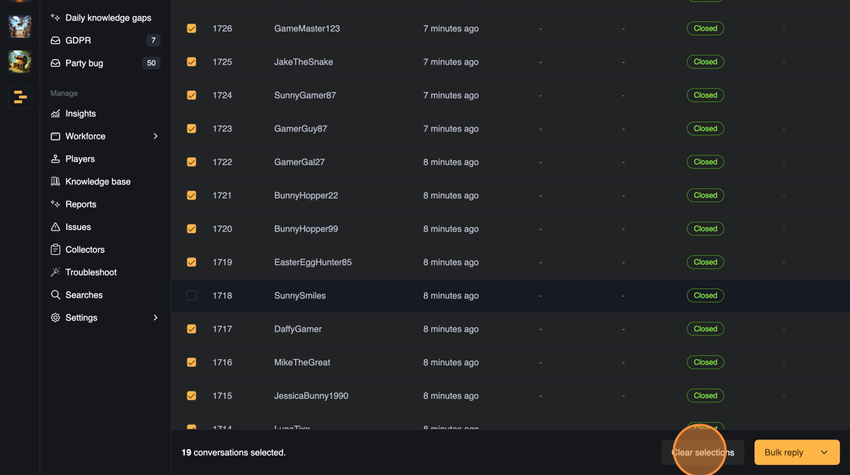Click the Players person icon
Screen dimensions: 850x475
tap(55, 159)
